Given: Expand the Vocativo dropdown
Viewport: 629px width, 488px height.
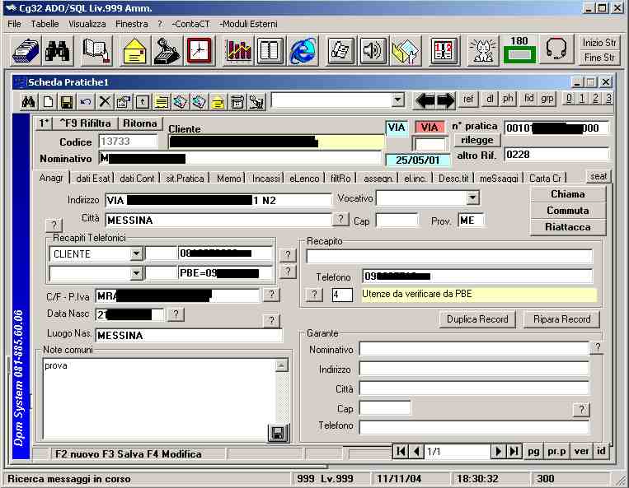Looking at the screenshot, I should 472,198.
